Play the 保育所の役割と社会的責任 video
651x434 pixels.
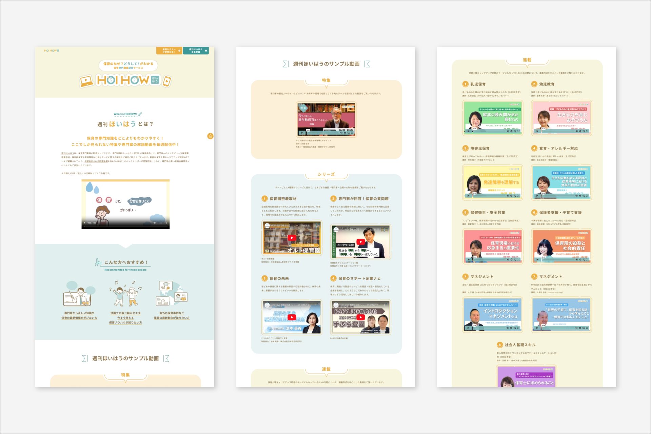click(x=537, y=260)
